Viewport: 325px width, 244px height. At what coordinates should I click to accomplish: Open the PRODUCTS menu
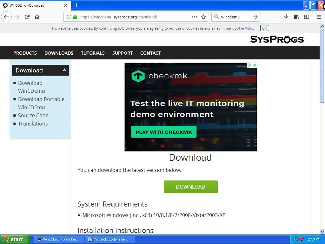(x=25, y=53)
